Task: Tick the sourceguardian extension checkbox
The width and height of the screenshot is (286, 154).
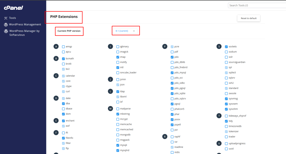Action: click(x=226, y=62)
